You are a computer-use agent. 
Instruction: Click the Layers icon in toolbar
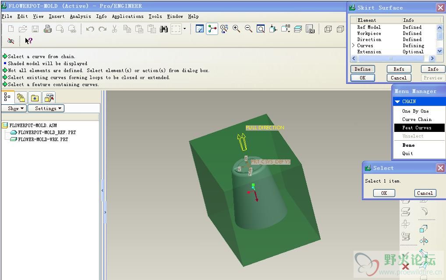point(298,29)
